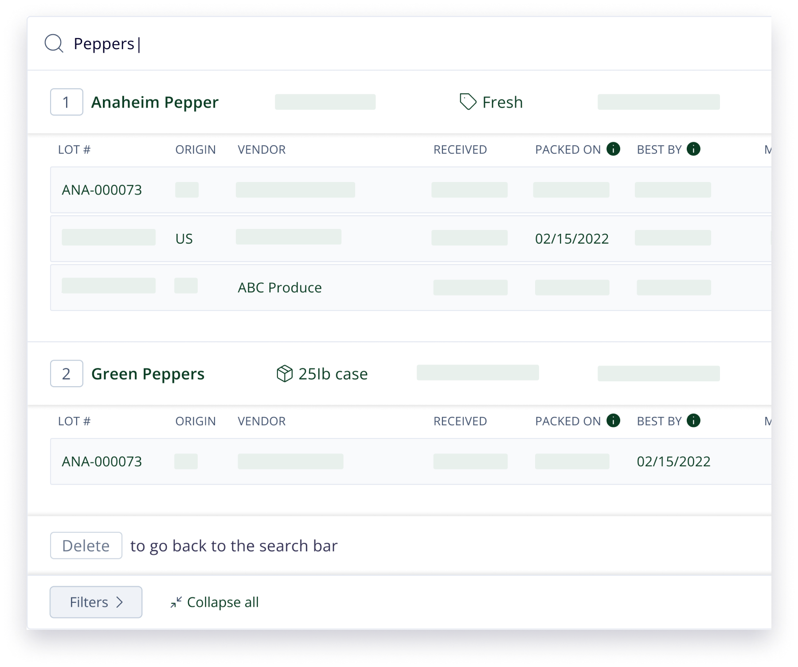Click best by date 02/15/2022 in Green Peppers
The height and width of the screenshot is (667, 798).
(673, 461)
